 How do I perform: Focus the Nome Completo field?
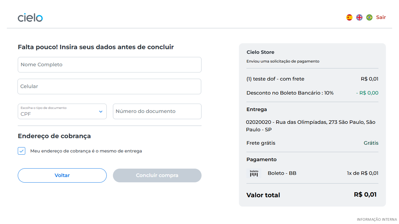coord(109,65)
